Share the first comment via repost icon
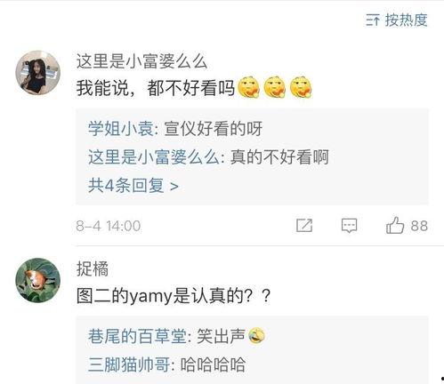 coord(304,226)
